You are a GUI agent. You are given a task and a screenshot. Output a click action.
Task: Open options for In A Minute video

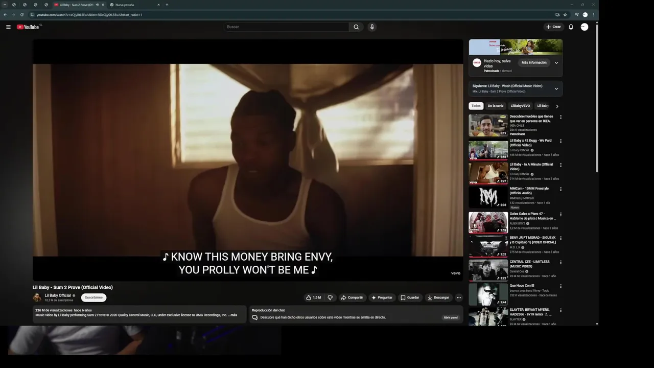click(x=560, y=165)
